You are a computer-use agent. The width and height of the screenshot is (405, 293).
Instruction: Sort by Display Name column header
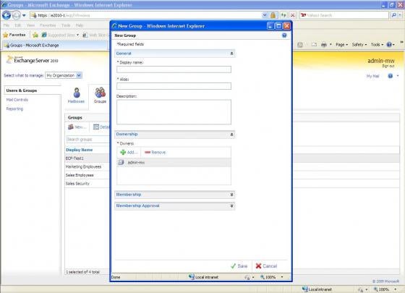click(x=79, y=150)
